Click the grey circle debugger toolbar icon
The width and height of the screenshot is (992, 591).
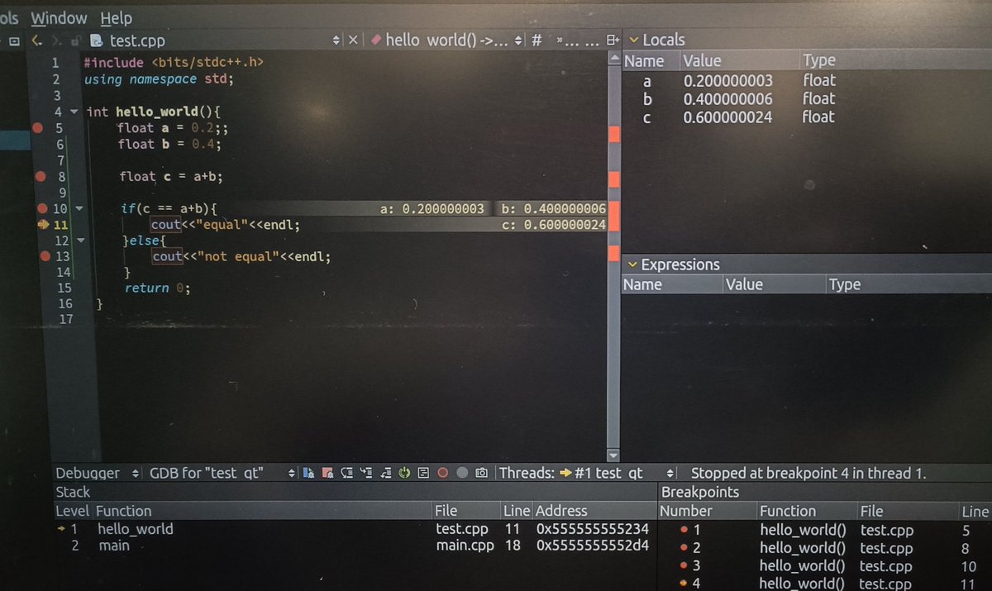(462, 473)
